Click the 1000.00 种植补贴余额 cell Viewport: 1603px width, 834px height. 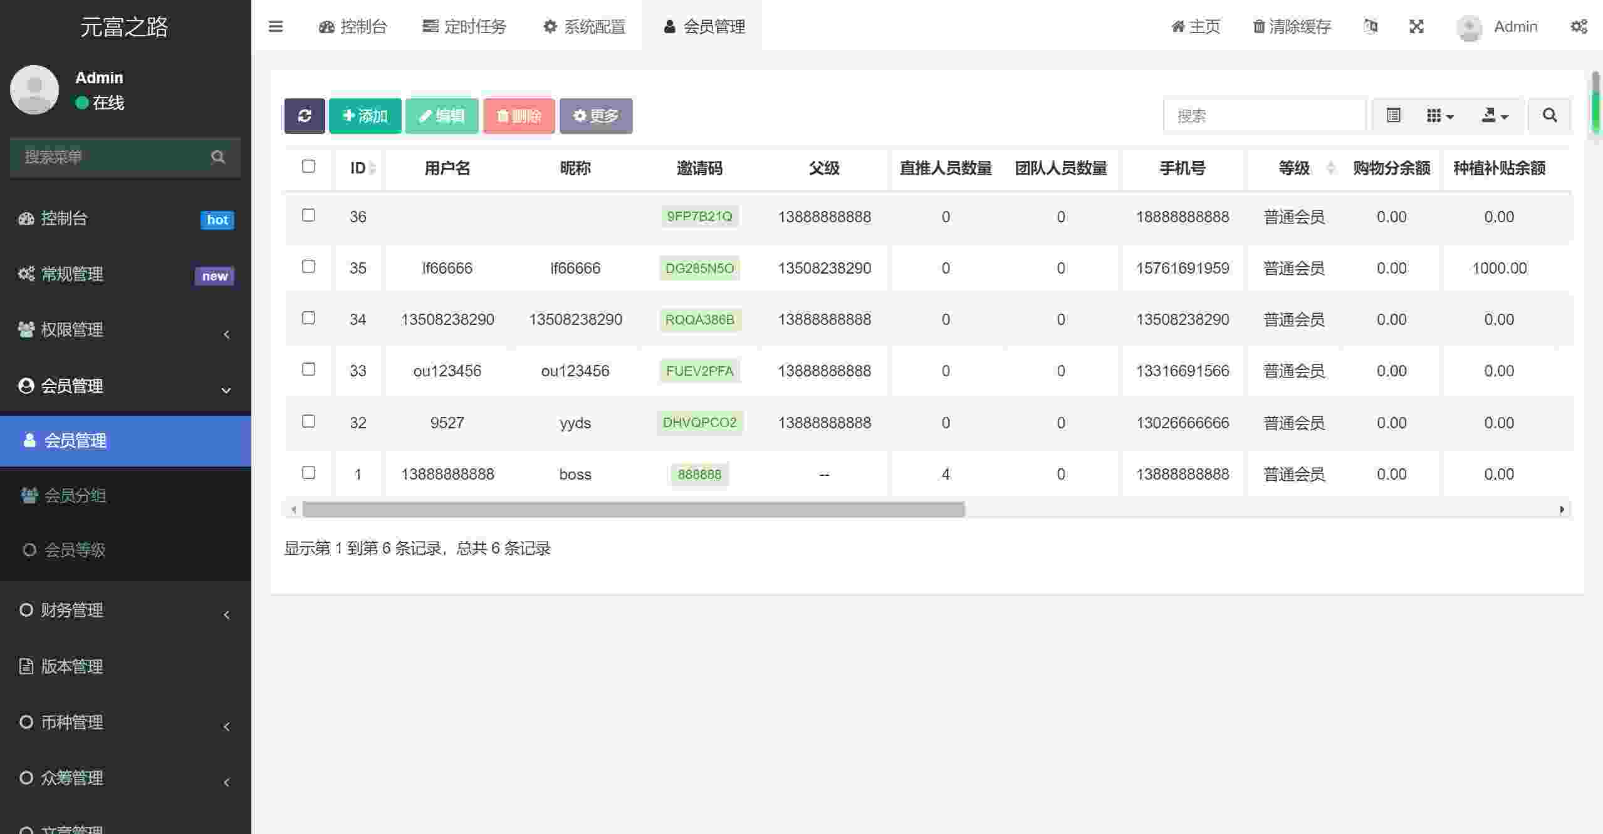coord(1499,269)
